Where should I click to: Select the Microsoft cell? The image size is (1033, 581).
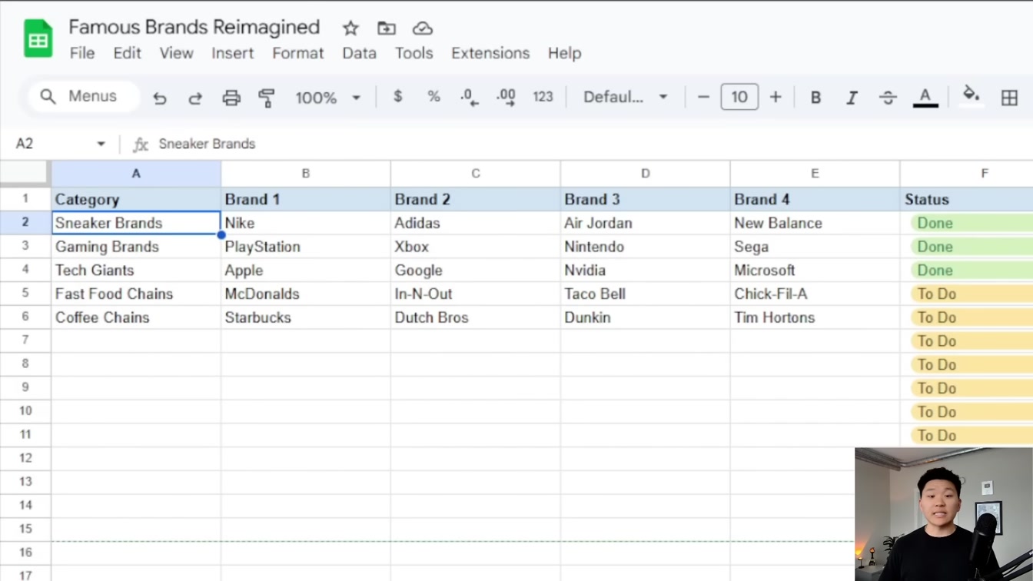[x=815, y=271]
